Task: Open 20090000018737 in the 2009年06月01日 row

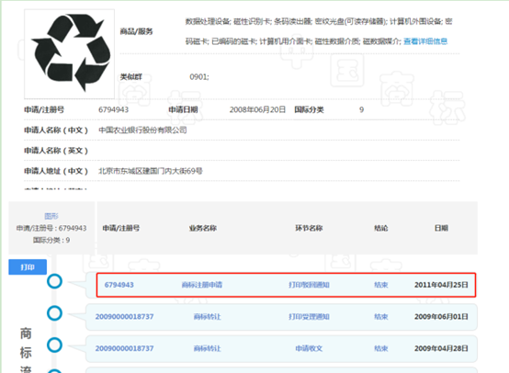Action: (x=124, y=317)
